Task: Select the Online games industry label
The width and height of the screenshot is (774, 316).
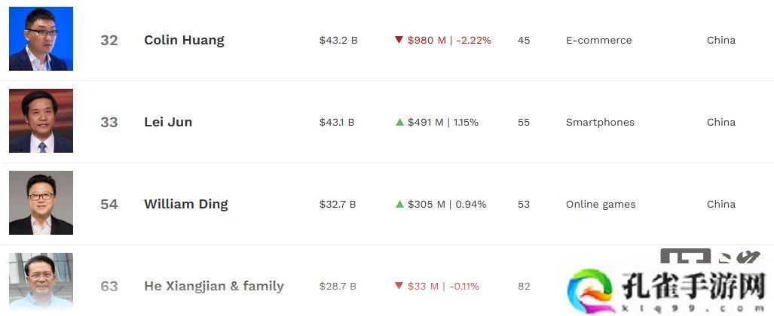Action: coord(601,205)
